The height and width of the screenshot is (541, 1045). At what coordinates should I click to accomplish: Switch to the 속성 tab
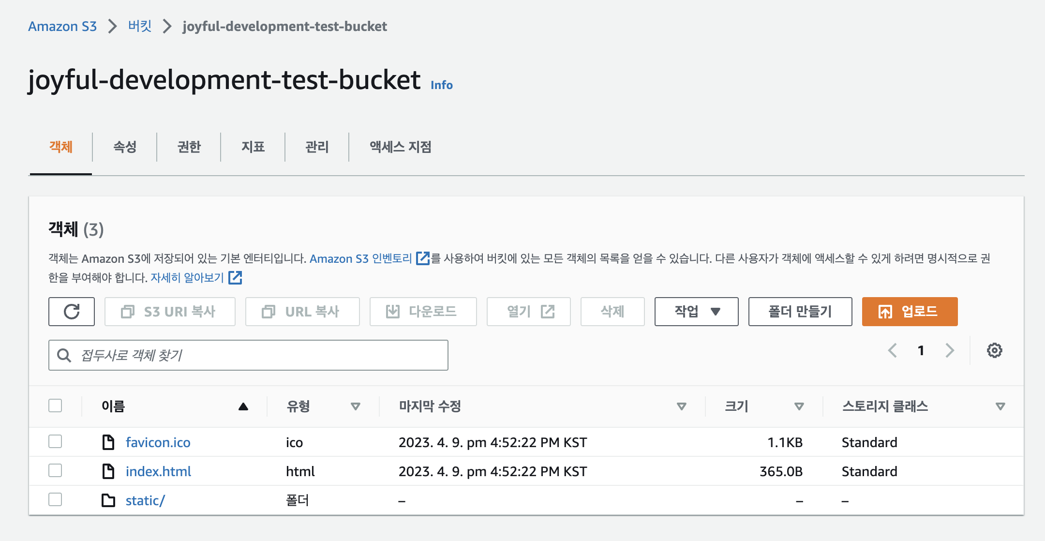coord(125,147)
